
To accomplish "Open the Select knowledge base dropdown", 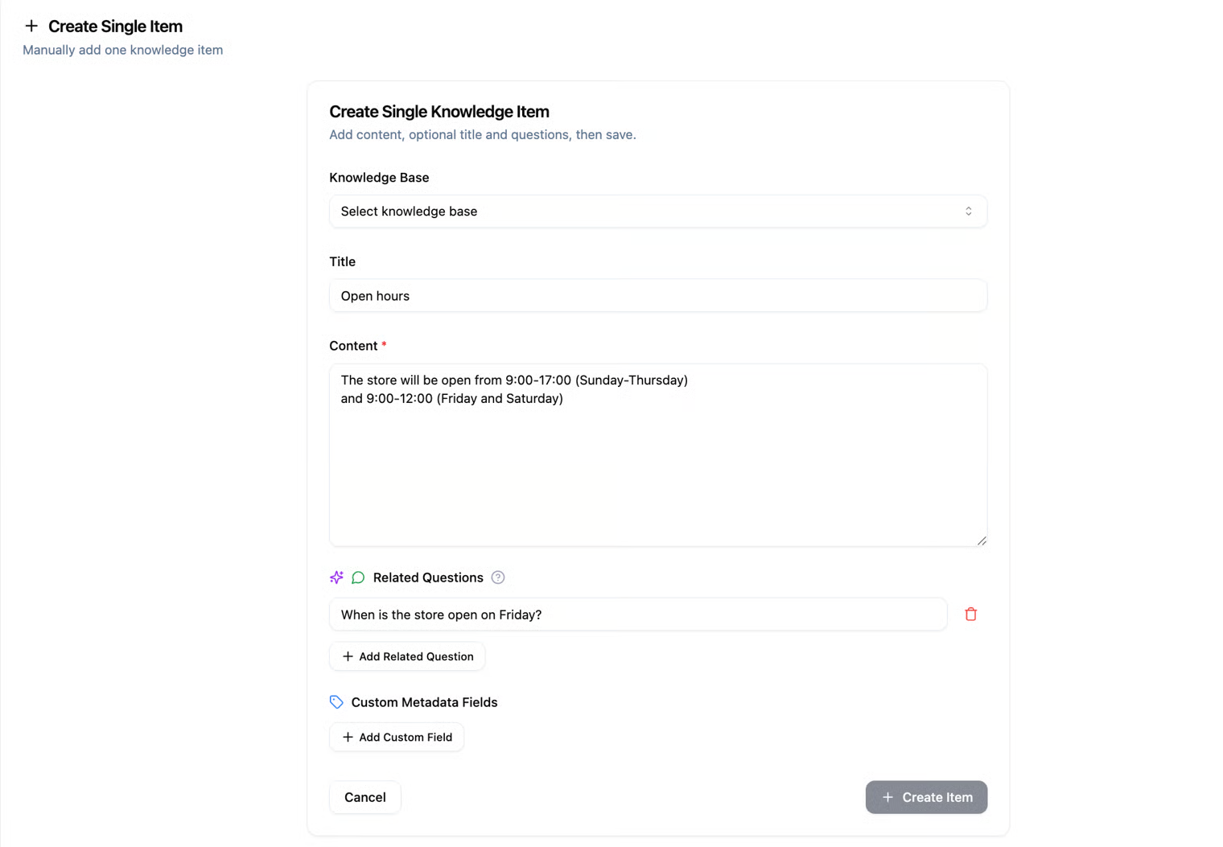I will pos(658,212).
